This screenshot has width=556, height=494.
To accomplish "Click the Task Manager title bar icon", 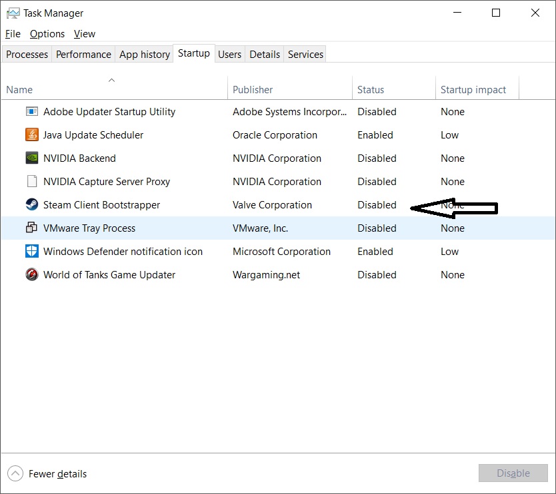I will [13, 13].
